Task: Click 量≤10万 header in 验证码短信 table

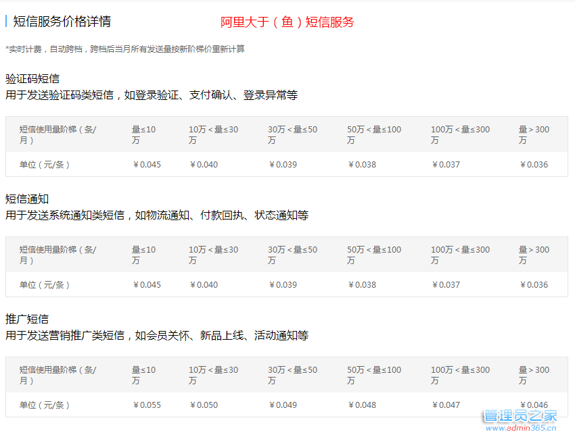Action: [143, 134]
